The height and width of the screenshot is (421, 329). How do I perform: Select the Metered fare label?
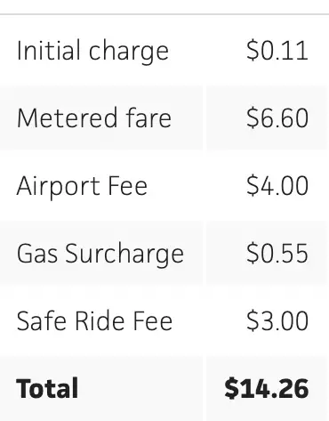tap(94, 118)
